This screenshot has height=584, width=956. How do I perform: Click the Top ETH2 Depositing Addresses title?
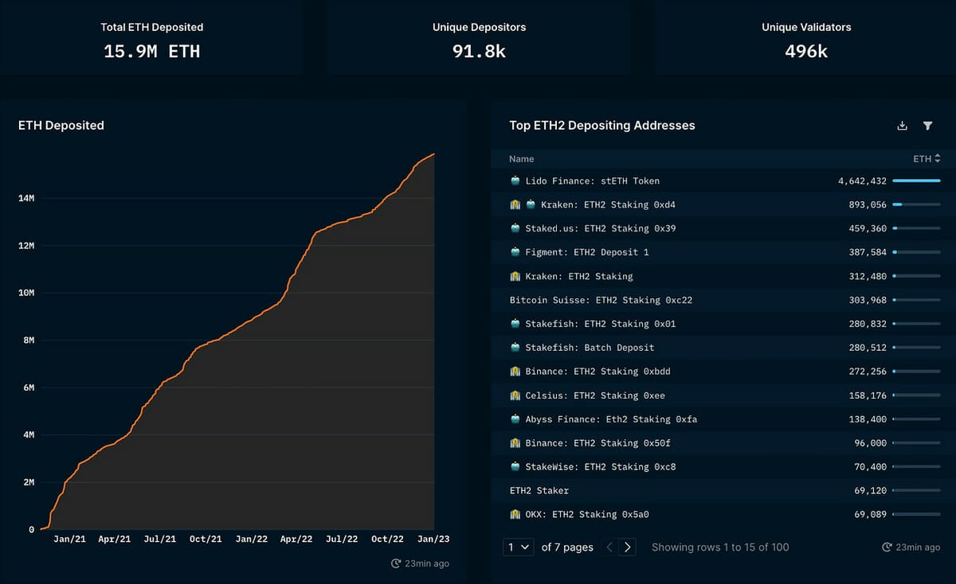(602, 126)
